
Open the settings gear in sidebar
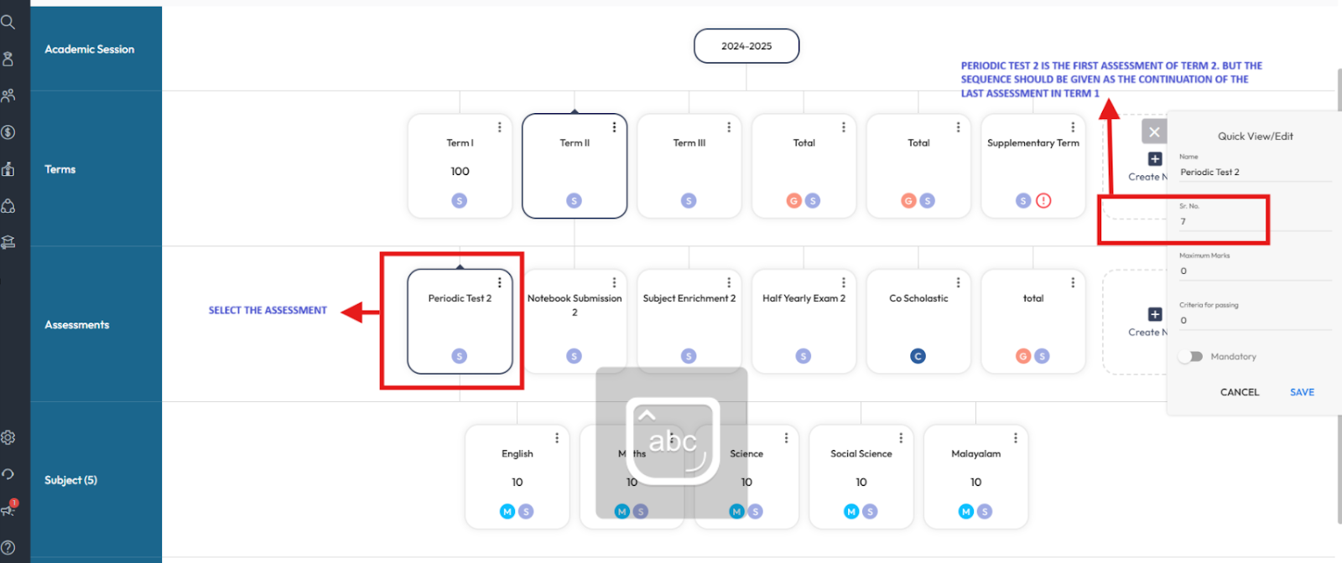(x=8, y=437)
